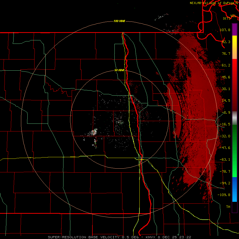Screen dimensions: 239x239
Task: Click the -63.1 velocity scale value
Action: click(x=225, y=160)
